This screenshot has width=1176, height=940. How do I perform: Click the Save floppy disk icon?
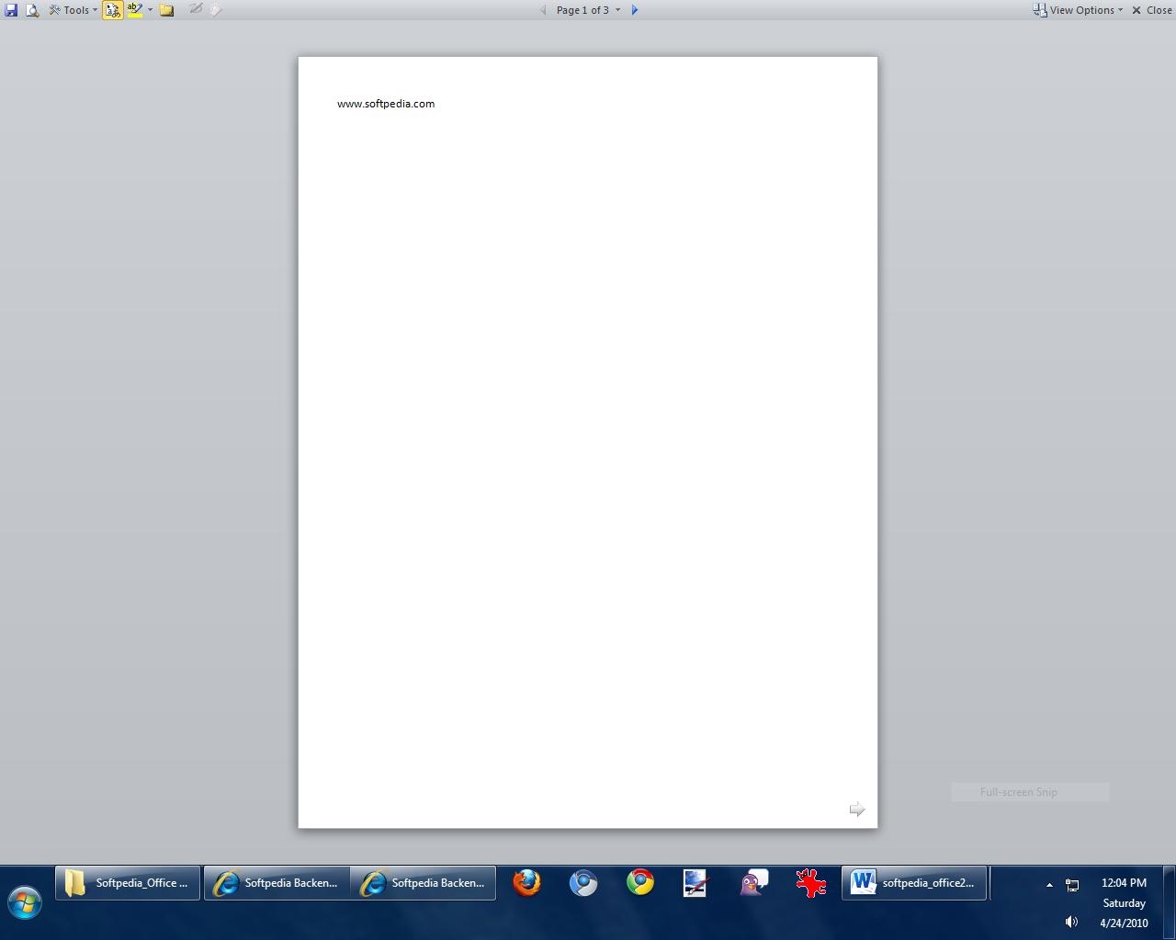[11, 10]
